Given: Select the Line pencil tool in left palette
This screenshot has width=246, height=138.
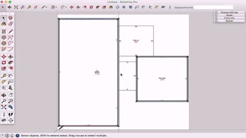Looking at the screenshot, I should 10,31.
